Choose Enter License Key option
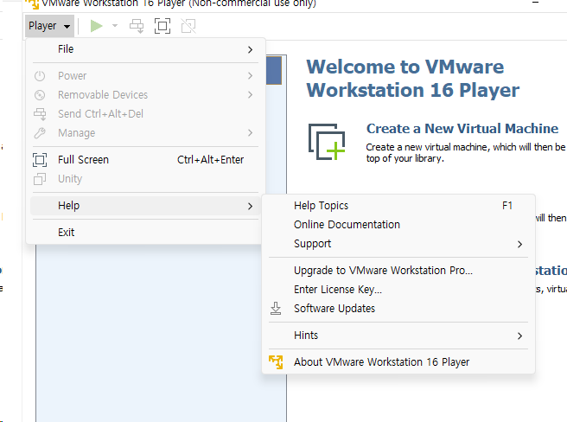This screenshot has height=422, width=567. [x=398, y=290]
